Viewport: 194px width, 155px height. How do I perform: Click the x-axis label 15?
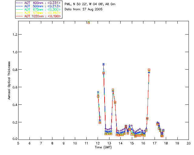(132, 143)
